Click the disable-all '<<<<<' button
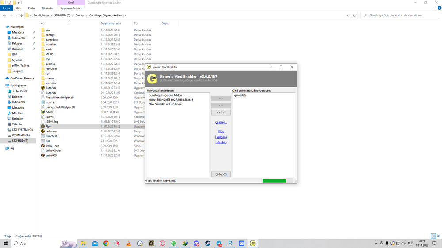The image size is (442, 248). [221, 113]
